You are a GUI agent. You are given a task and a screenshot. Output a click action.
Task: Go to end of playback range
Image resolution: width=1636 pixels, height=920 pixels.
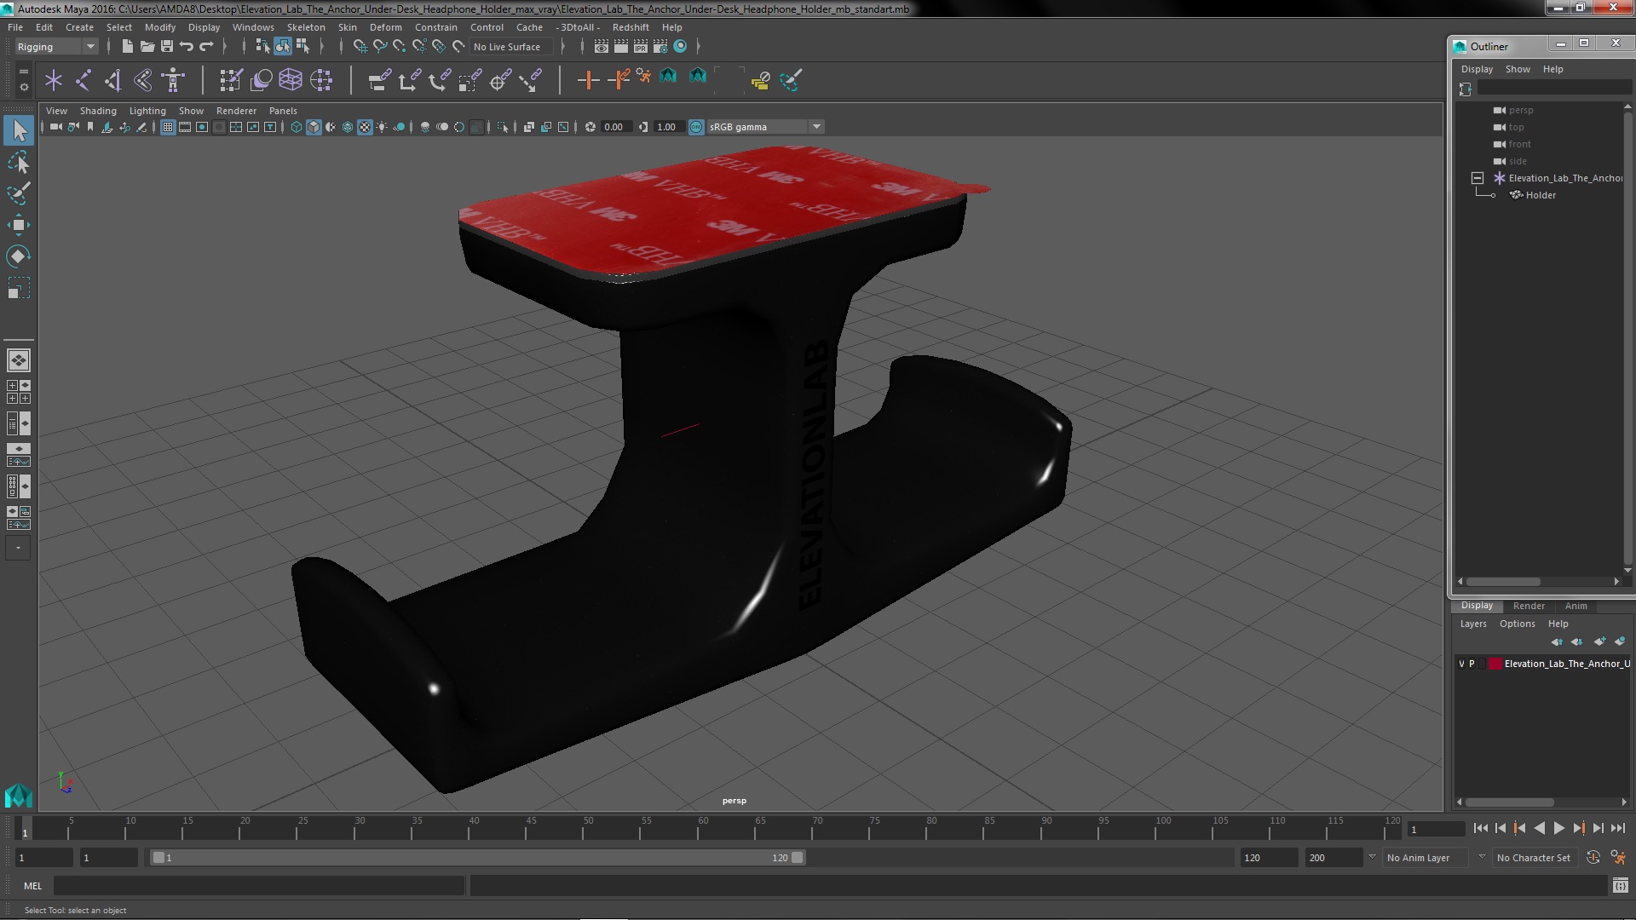click(1618, 828)
